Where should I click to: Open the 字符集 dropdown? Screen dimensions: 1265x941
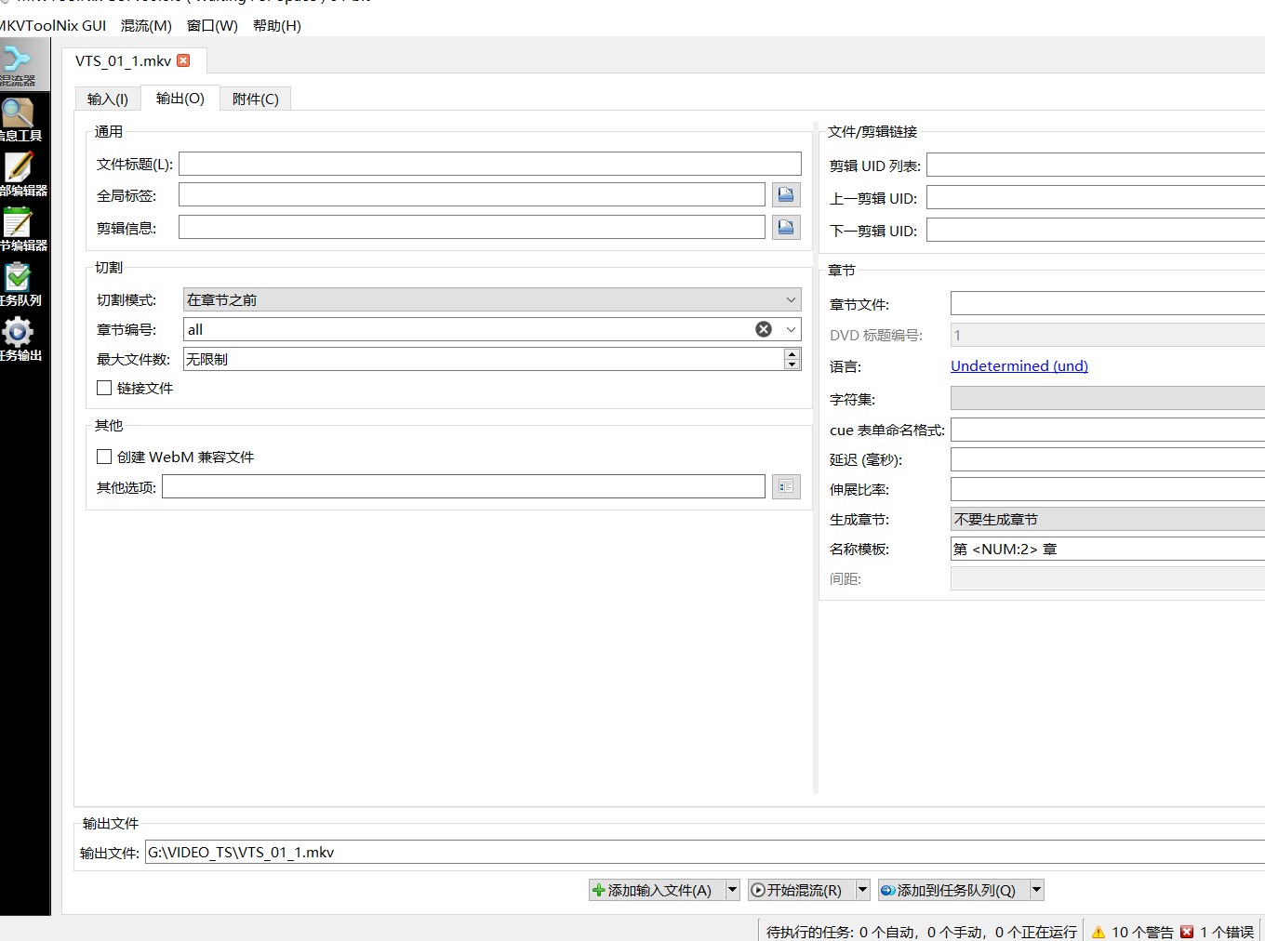(1108, 398)
